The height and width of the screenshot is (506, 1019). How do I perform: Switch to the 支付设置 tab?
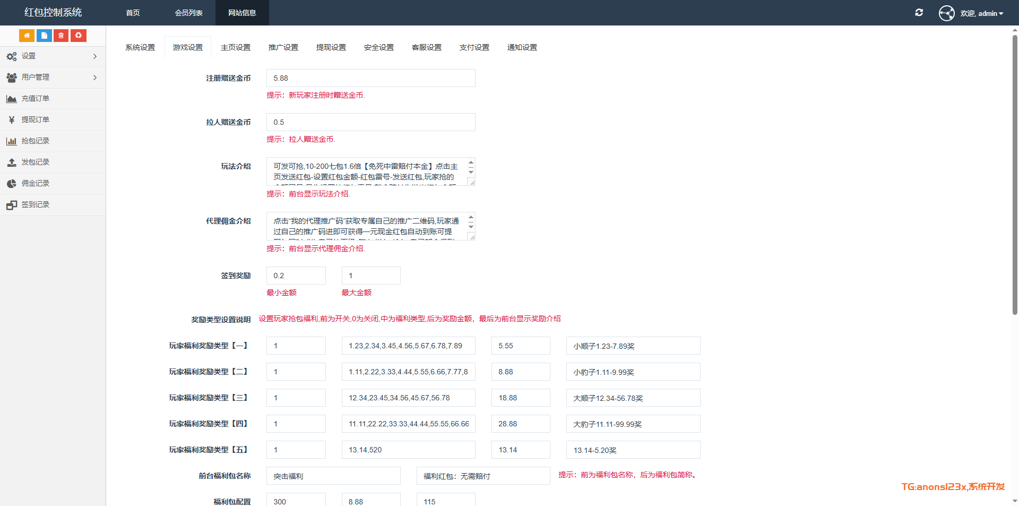point(474,48)
